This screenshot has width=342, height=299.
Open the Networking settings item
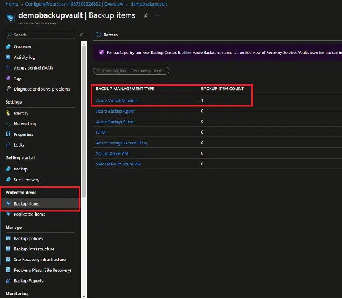25,123
